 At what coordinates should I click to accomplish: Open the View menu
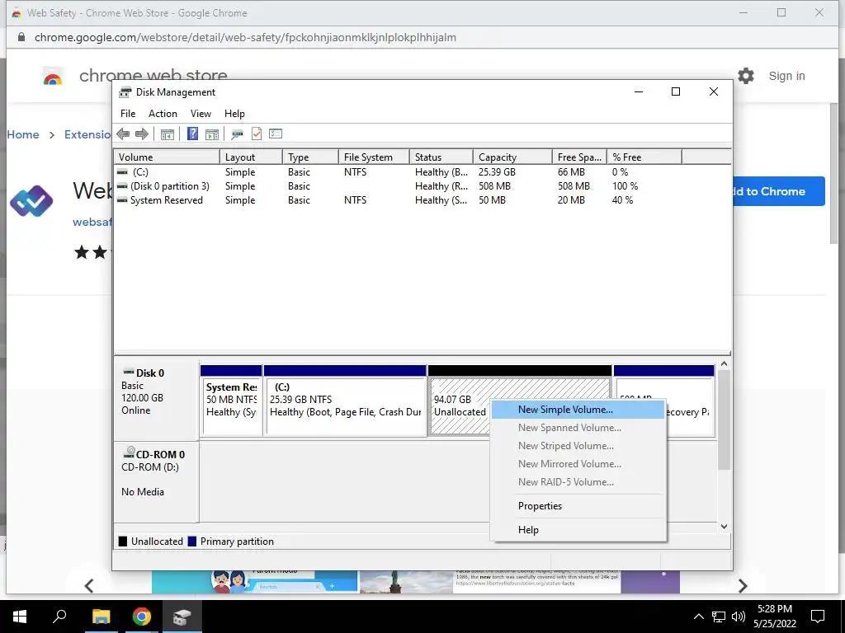(201, 114)
